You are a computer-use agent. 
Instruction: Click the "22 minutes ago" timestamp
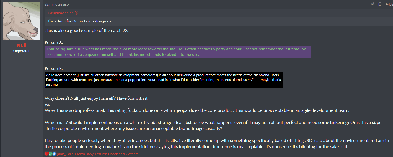click(57, 4)
